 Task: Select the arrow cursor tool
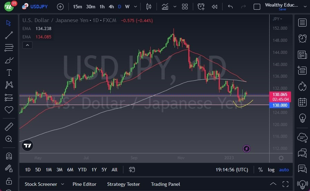(x=9, y=23)
